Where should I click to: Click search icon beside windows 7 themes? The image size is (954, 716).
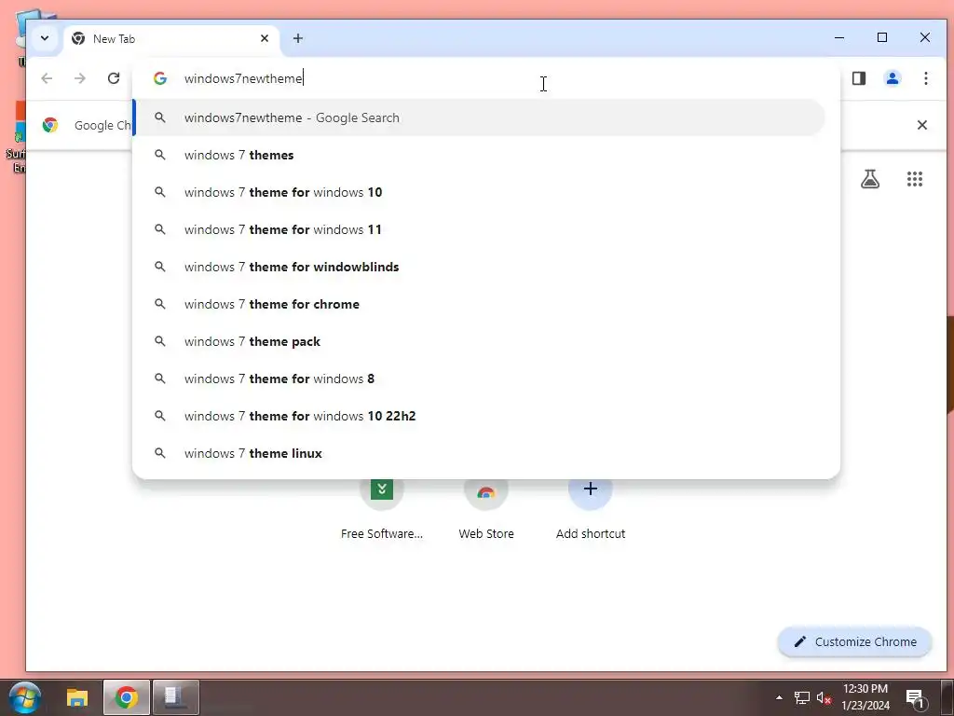coord(160,155)
